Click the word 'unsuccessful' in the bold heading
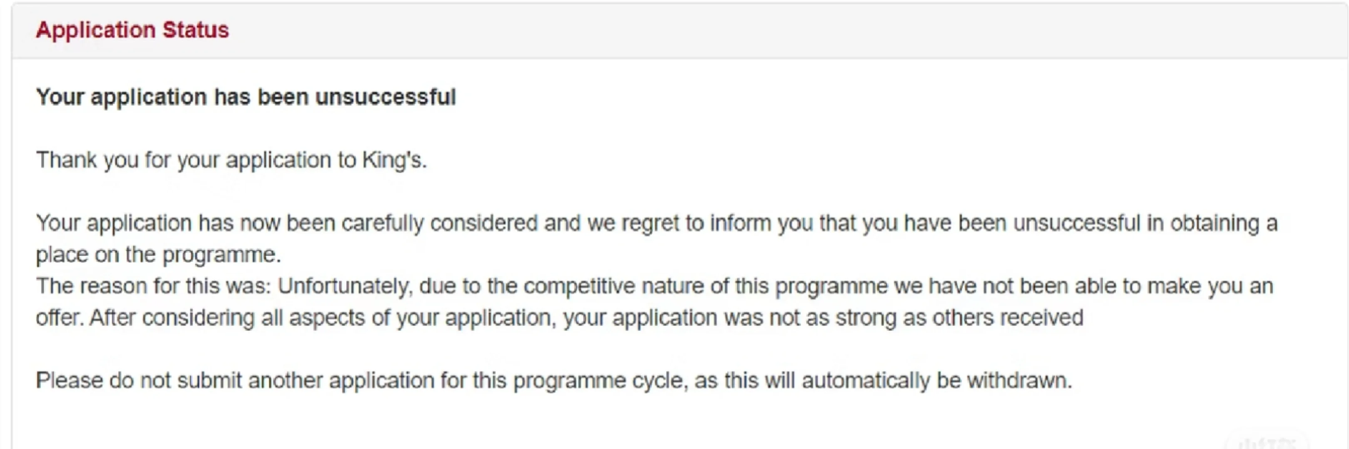 pyautogui.click(x=386, y=97)
